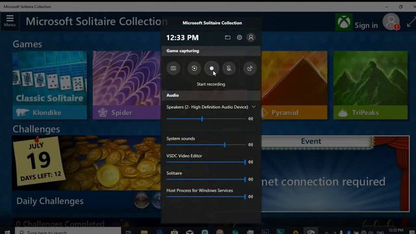Open Game bar settings gear

pyautogui.click(x=239, y=38)
